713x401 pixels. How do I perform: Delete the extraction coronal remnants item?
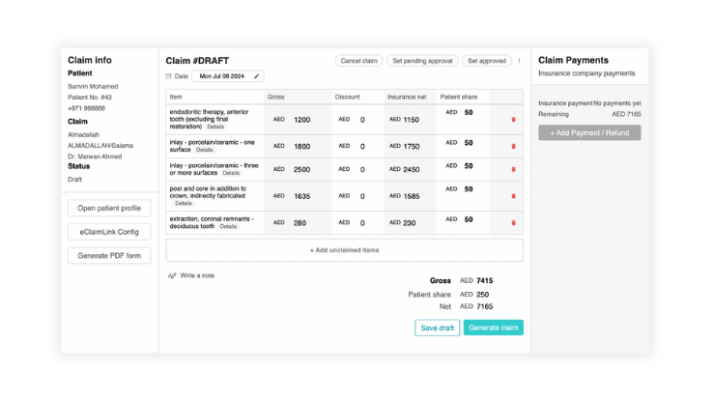pos(513,223)
